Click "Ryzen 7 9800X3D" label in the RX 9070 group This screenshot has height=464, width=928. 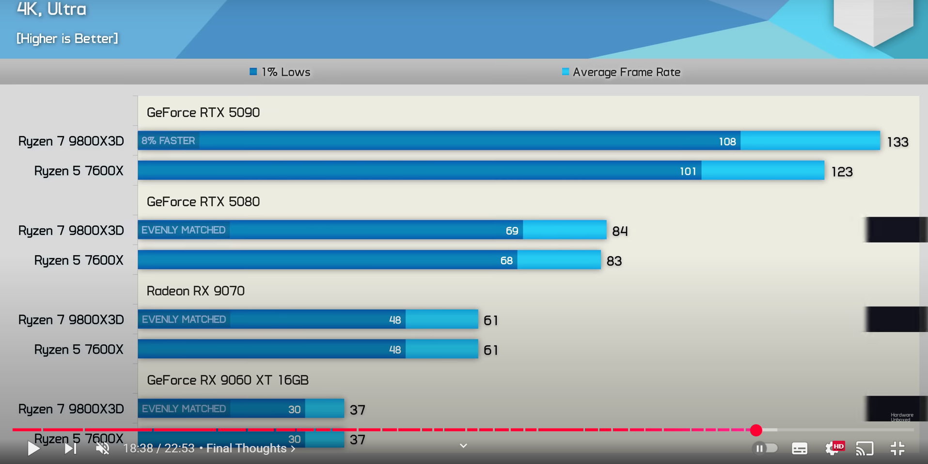[x=71, y=320]
